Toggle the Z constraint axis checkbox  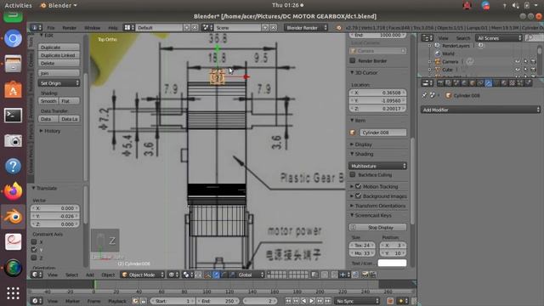(34, 258)
